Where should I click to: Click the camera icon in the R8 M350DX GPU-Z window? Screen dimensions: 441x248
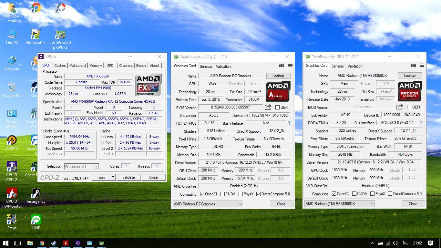tap(413, 65)
